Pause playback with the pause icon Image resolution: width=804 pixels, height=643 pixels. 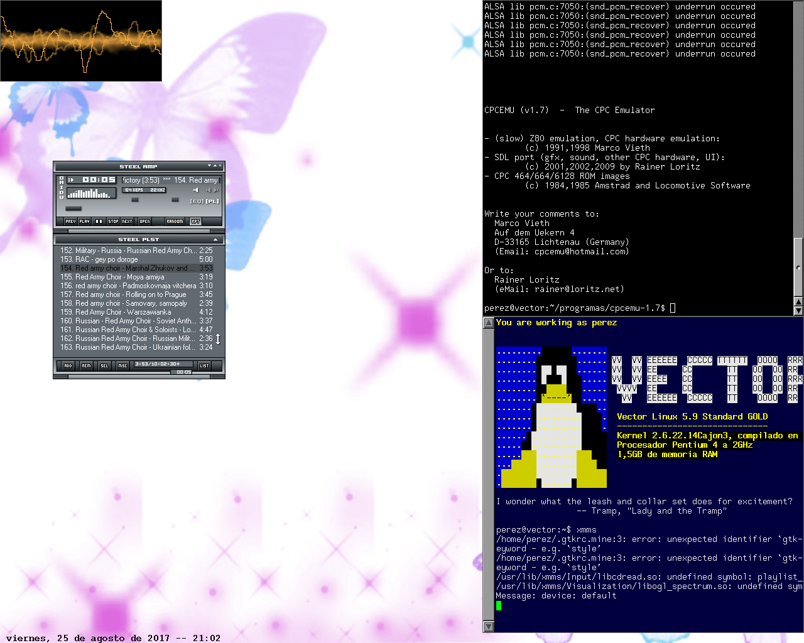coord(99,221)
